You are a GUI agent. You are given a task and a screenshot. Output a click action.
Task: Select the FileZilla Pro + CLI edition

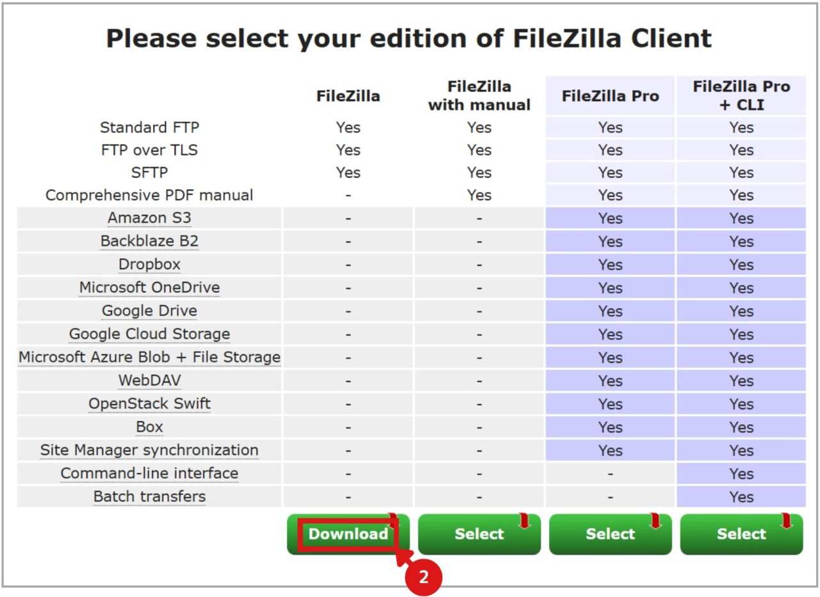(741, 534)
